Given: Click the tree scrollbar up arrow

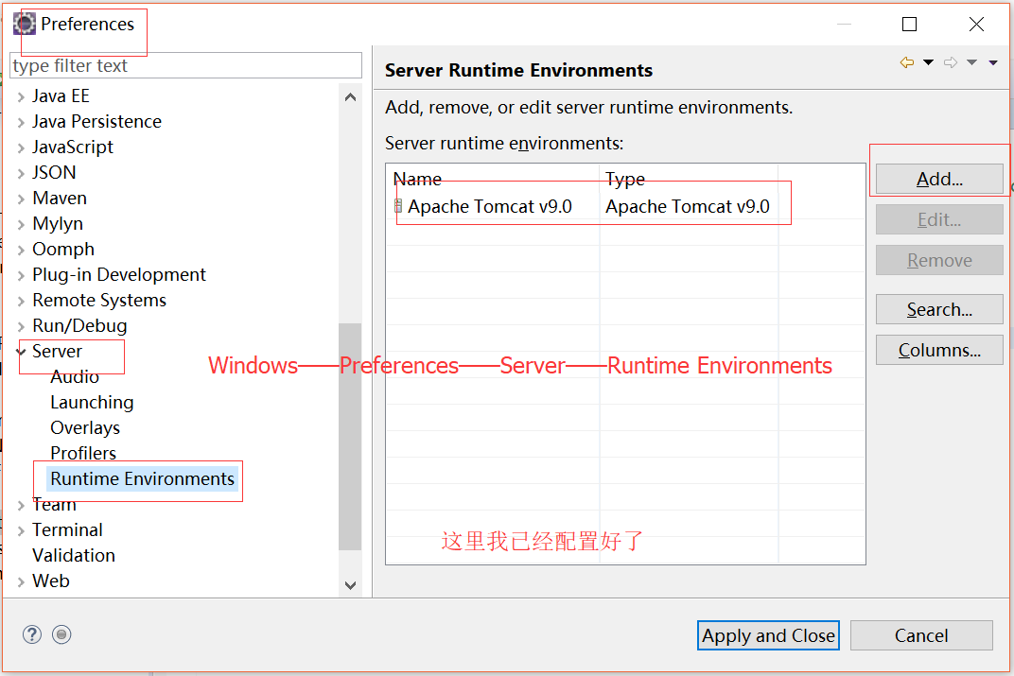Looking at the screenshot, I should [x=351, y=97].
